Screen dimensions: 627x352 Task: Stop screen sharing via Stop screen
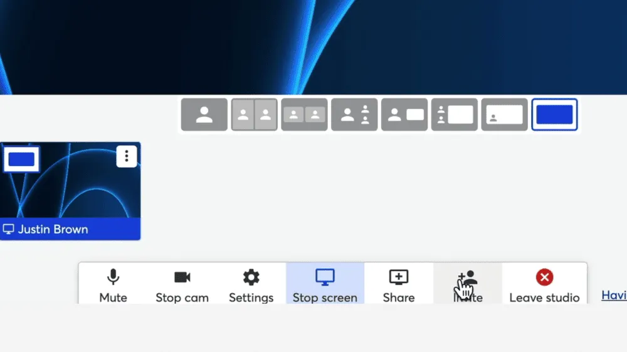click(x=325, y=285)
